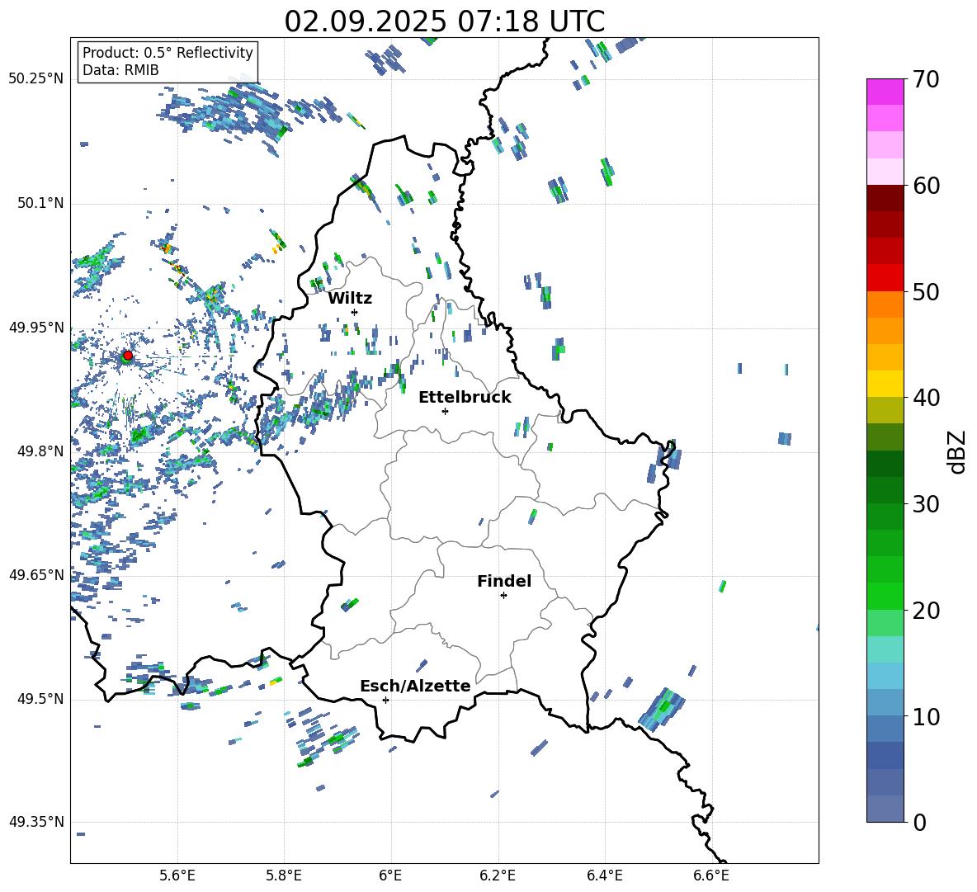
Task: Click the 6.2°E longitude label
Action: (498, 875)
